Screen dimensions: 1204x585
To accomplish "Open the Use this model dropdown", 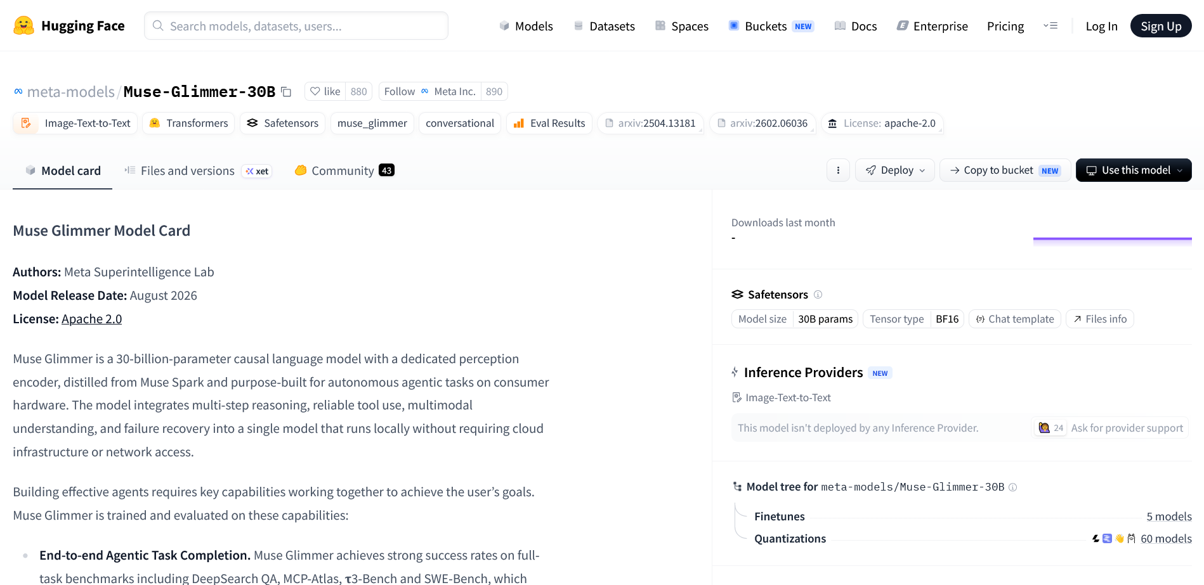I will pyautogui.click(x=1134, y=170).
